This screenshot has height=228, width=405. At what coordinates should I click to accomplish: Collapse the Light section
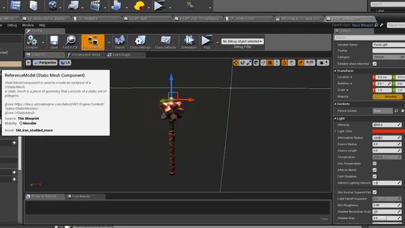pyautogui.click(x=335, y=118)
